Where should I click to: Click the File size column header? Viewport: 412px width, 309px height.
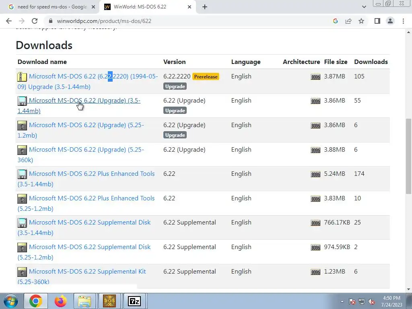(x=336, y=62)
